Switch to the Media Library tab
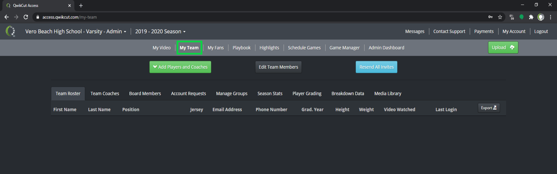This screenshot has width=557, height=174. coord(388,93)
